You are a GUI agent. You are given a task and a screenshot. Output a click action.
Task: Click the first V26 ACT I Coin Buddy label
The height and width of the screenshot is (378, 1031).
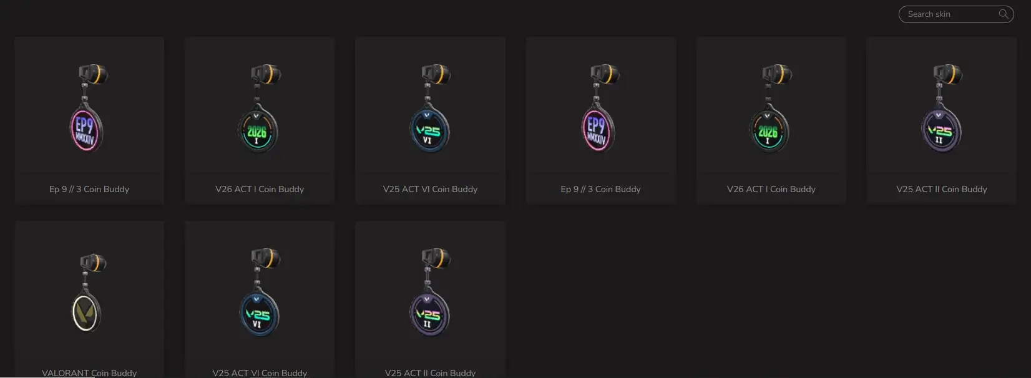(x=260, y=189)
